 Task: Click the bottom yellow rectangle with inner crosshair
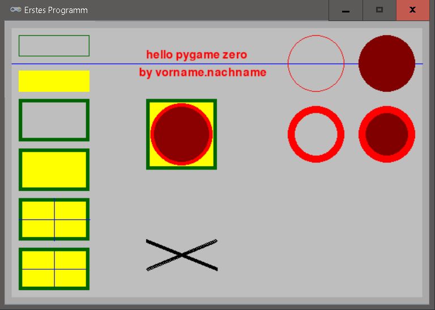click(54, 269)
